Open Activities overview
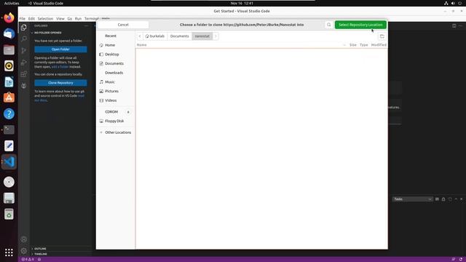The image size is (466, 262). [12, 3]
